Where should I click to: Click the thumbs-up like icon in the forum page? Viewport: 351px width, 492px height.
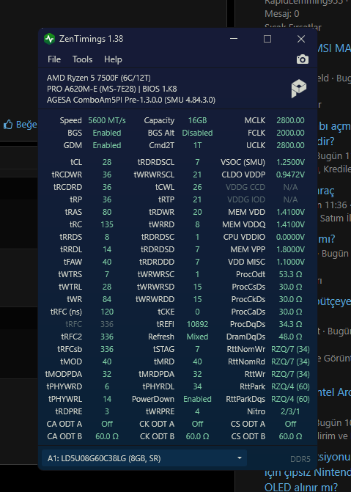coord(8,125)
